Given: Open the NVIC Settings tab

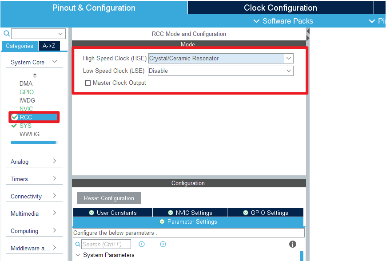Looking at the screenshot, I should (190, 213).
